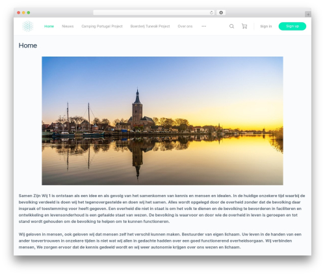Reload the page using the refresh icon
The height and width of the screenshot is (275, 325).
tap(211, 12)
